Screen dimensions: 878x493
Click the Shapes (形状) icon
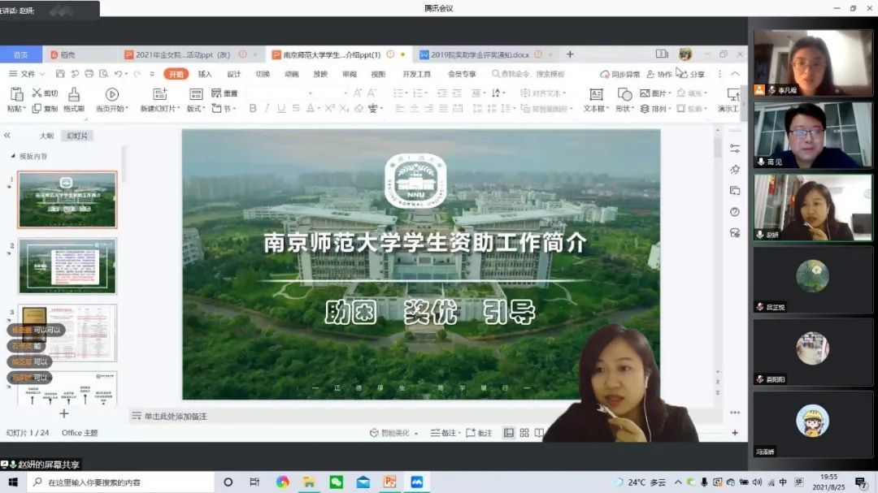[x=624, y=94]
